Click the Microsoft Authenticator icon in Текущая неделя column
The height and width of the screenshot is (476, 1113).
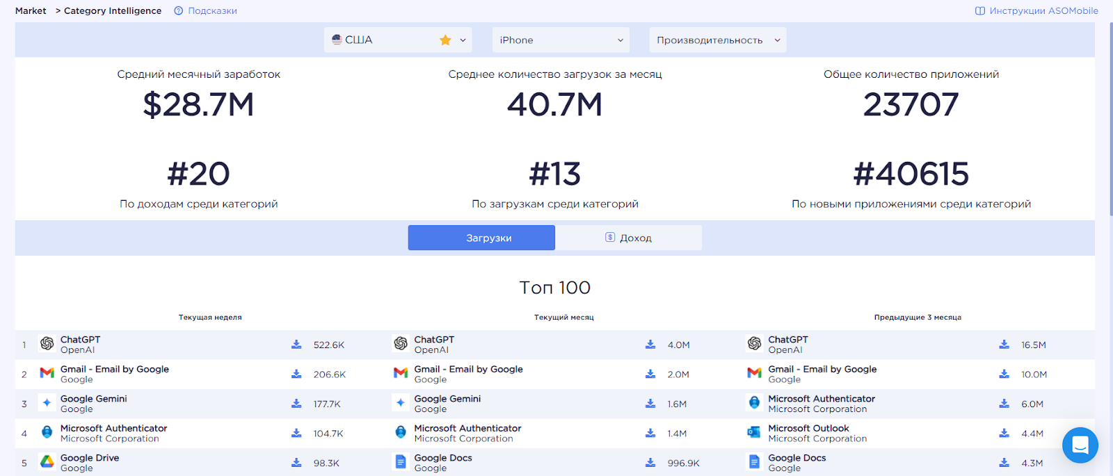pos(47,432)
